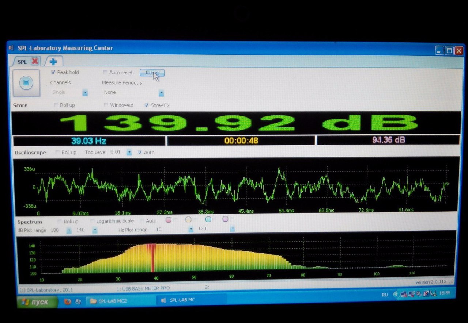The image size is (468, 323).
Task: Click the Reset button
Action: [152, 73]
